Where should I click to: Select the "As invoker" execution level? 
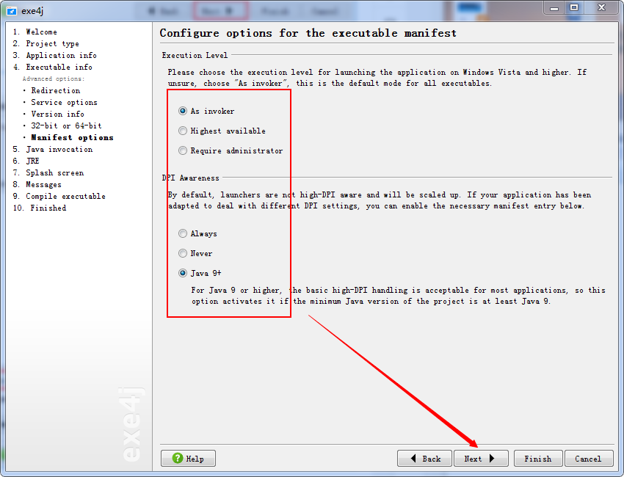[181, 112]
